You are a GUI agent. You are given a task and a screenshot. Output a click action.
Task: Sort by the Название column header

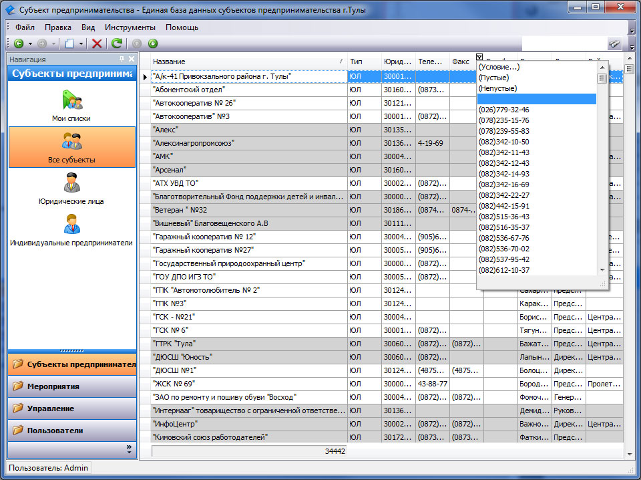click(x=248, y=62)
